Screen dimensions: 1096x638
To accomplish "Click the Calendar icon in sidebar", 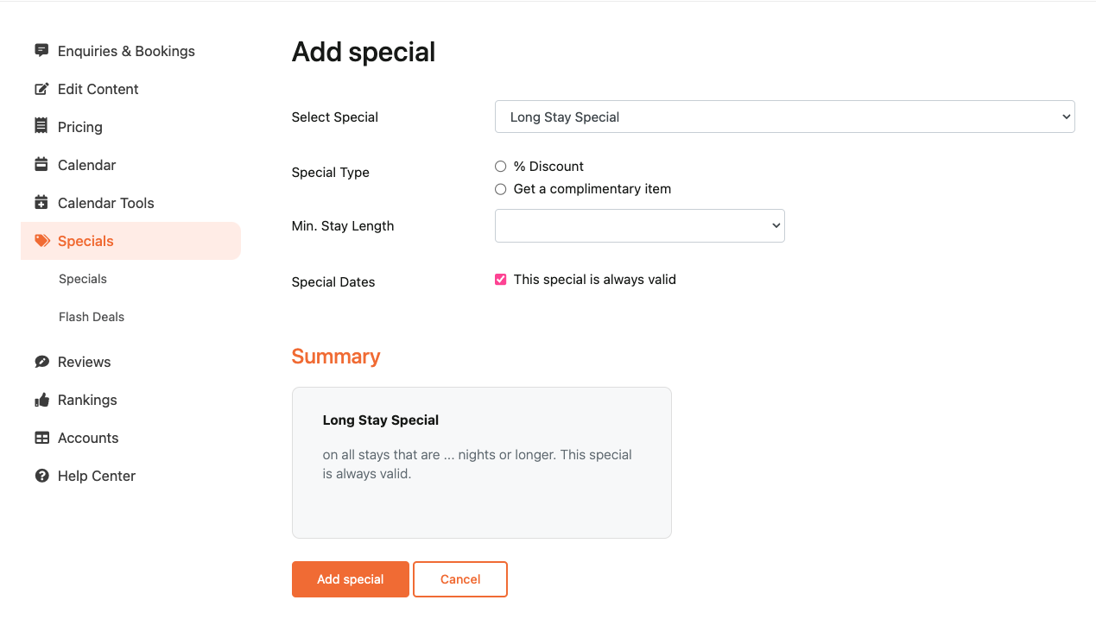I will click(x=41, y=164).
